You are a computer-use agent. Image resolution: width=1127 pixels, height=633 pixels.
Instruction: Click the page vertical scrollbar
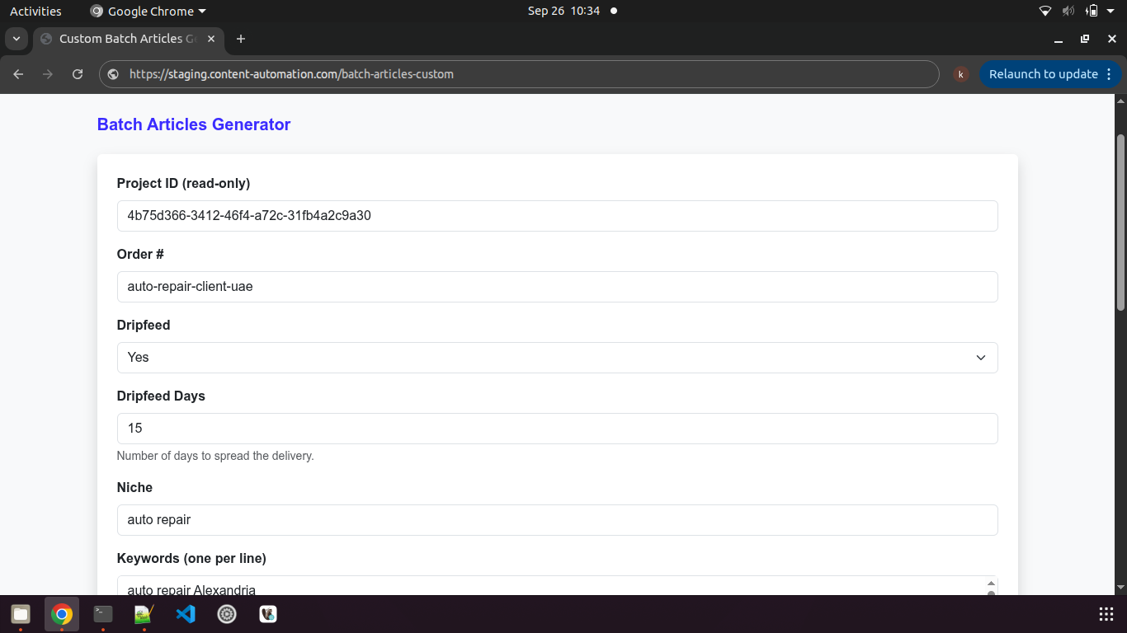coord(1120,223)
